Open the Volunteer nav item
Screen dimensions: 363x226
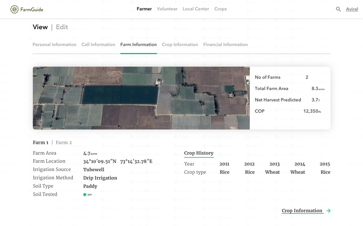(x=167, y=9)
